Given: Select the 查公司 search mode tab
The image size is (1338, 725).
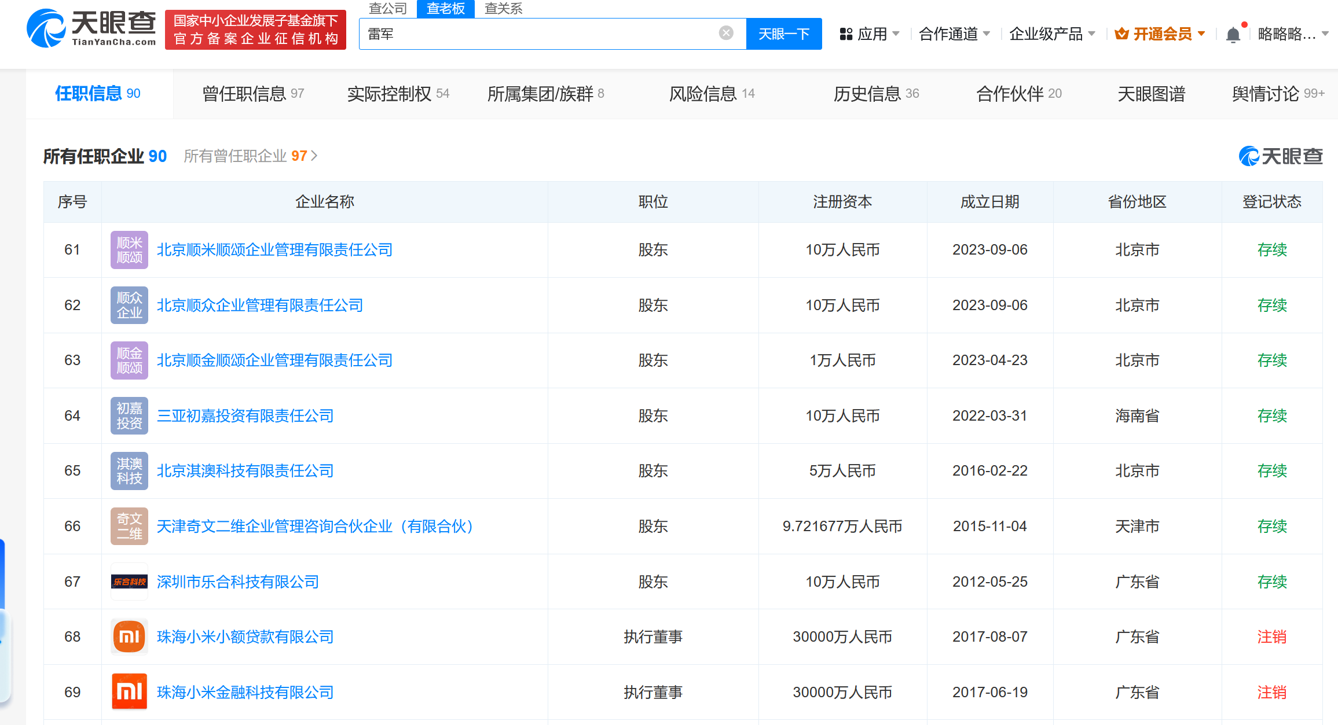Looking at the screenshot, I should (387, 9).
